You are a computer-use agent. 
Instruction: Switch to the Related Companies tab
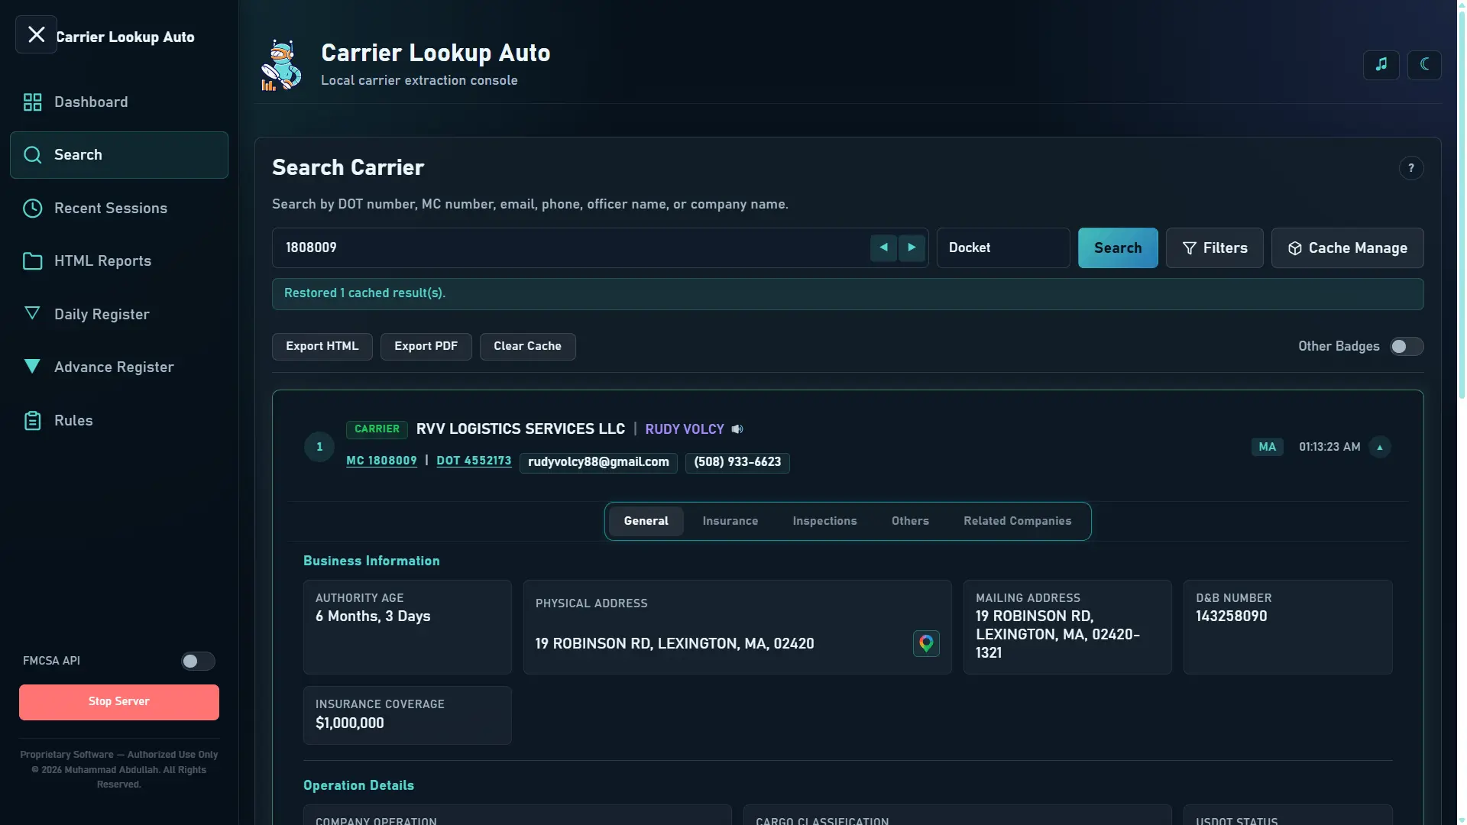point(1017,522)
